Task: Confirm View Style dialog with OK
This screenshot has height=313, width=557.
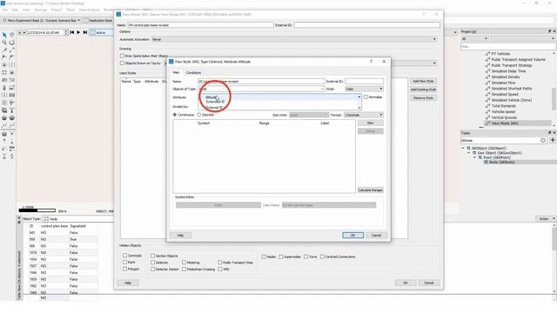Action: 352,236
